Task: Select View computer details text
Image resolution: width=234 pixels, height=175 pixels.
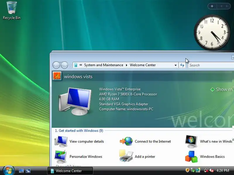Action: [x=87, y=141]
